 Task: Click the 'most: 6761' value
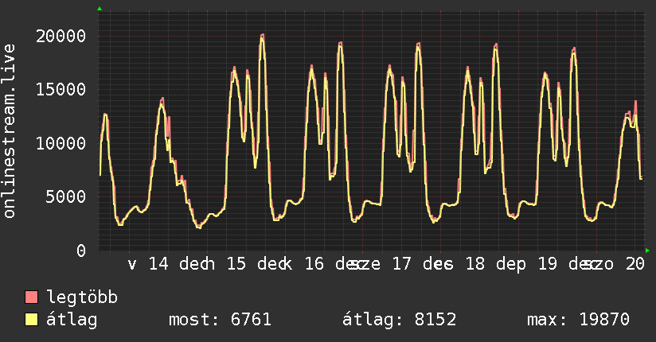coord(220,320)
